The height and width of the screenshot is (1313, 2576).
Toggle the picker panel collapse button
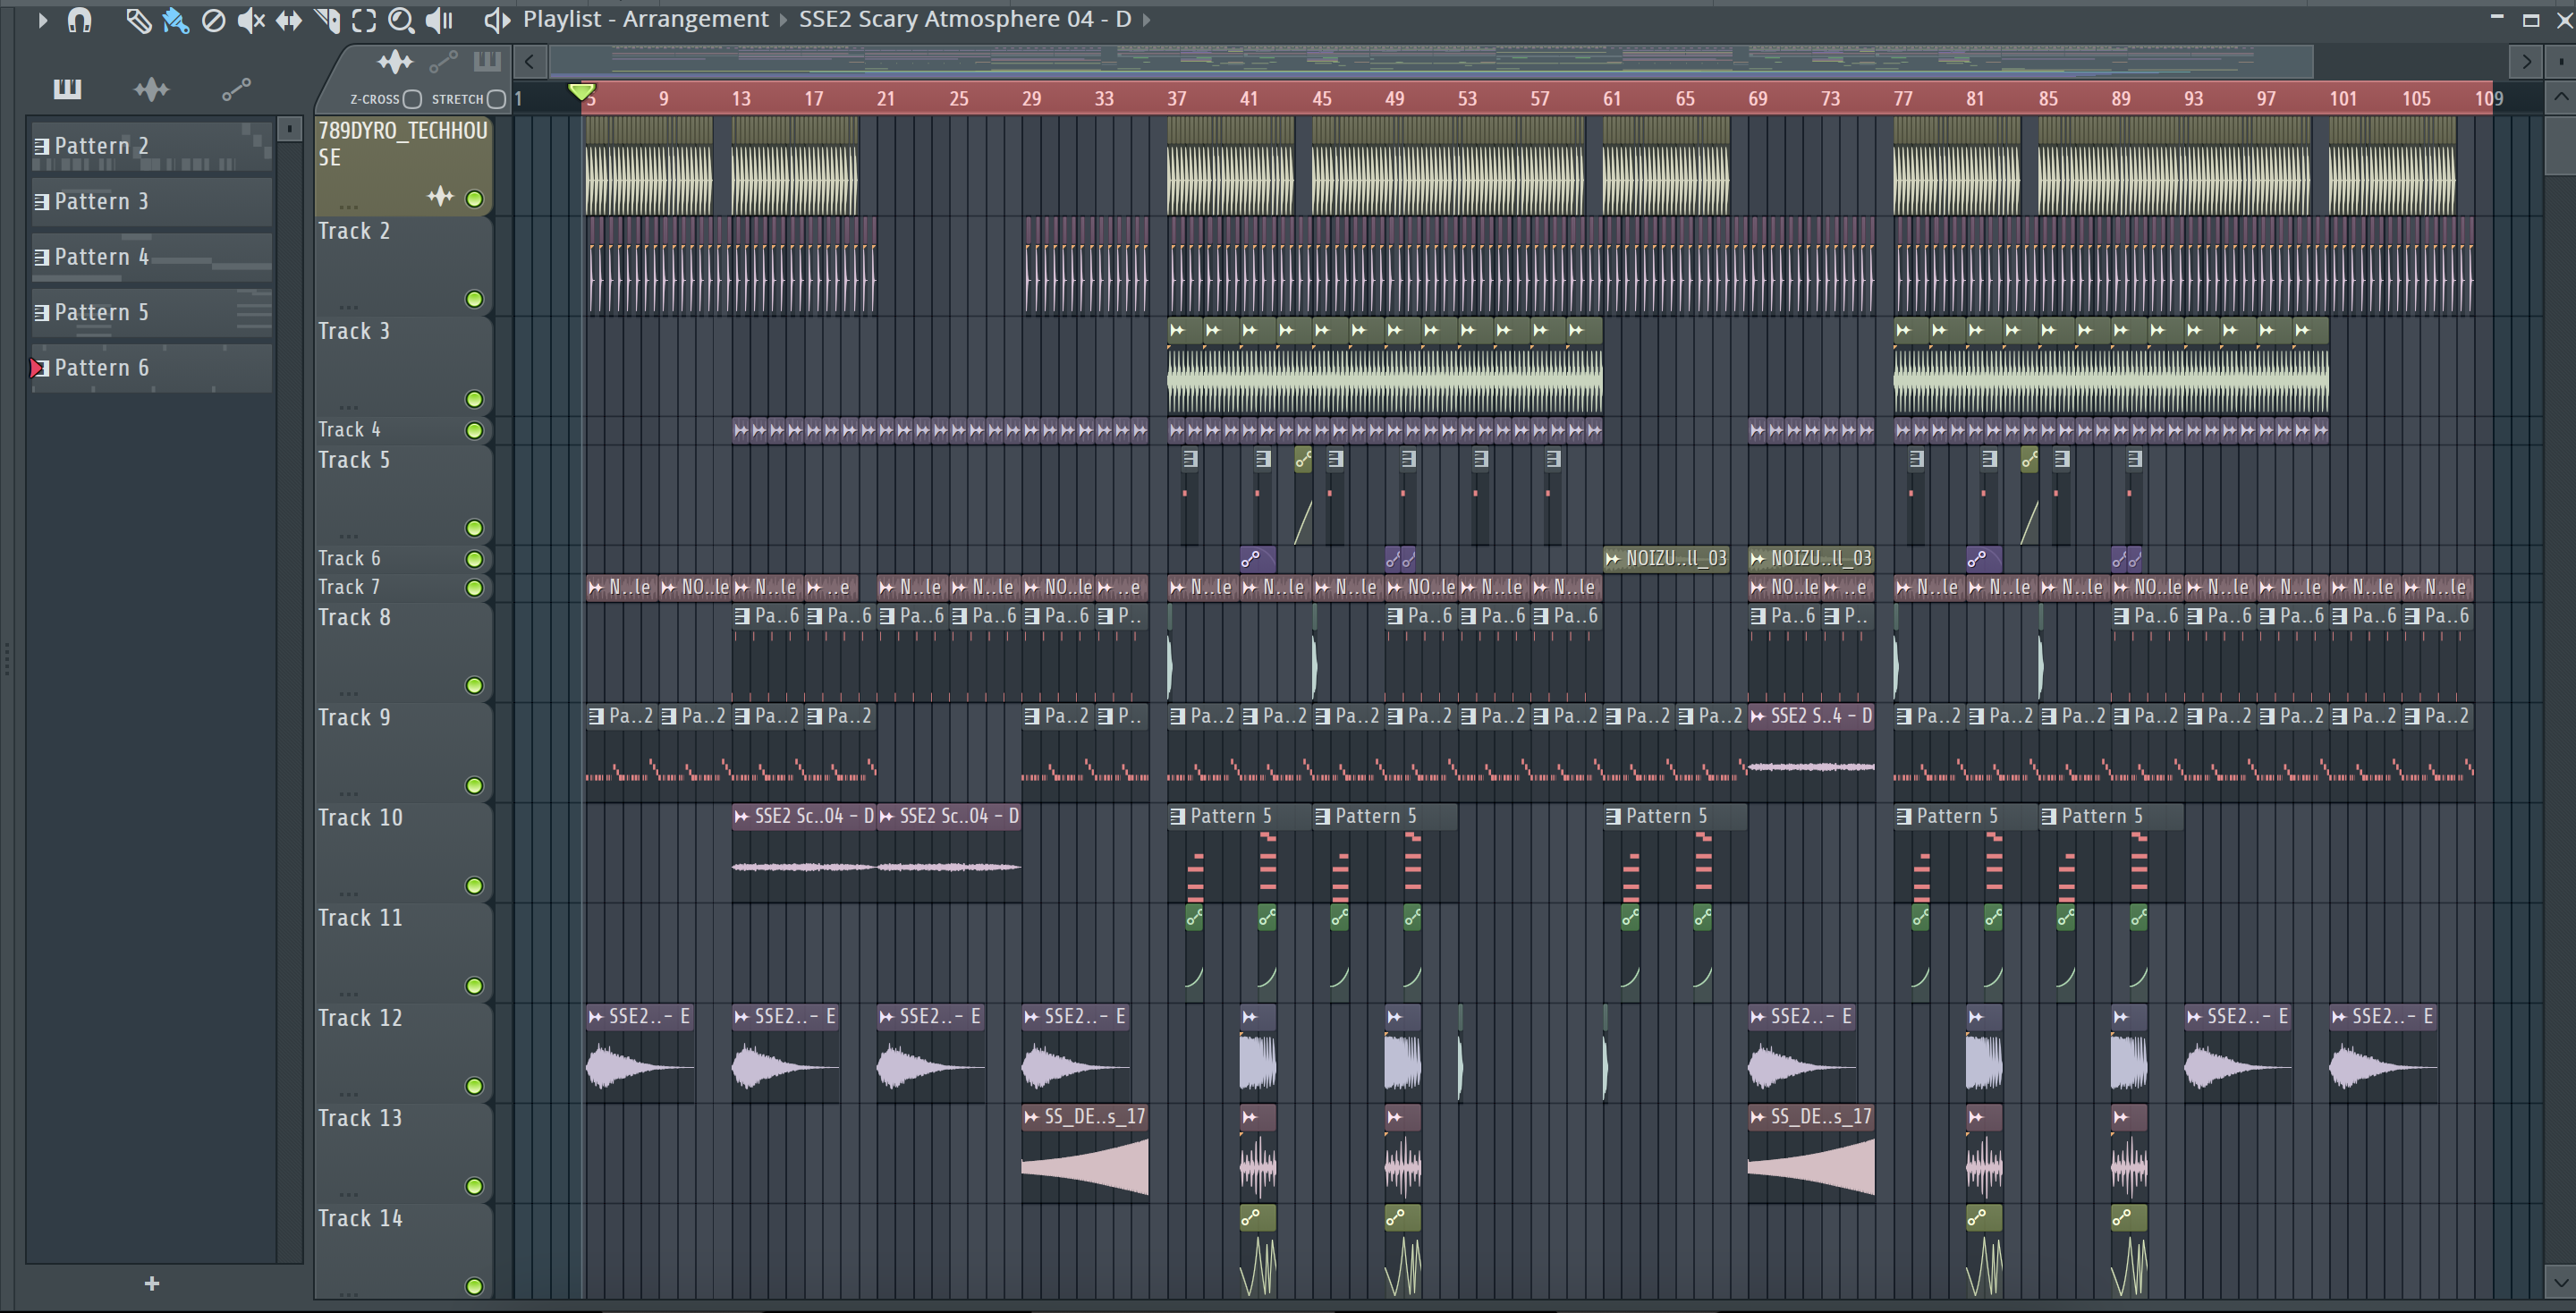[289, 129]
